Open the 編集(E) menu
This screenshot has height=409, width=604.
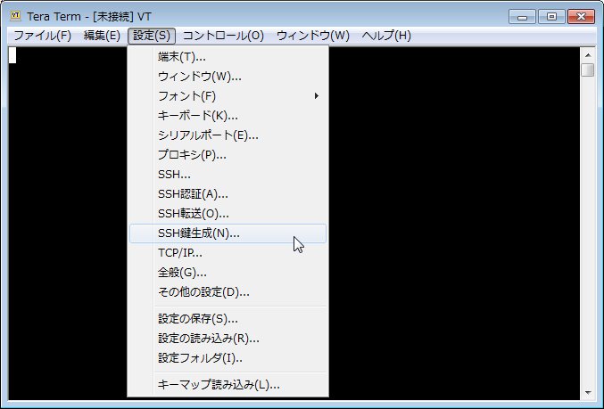pos(102,36)
